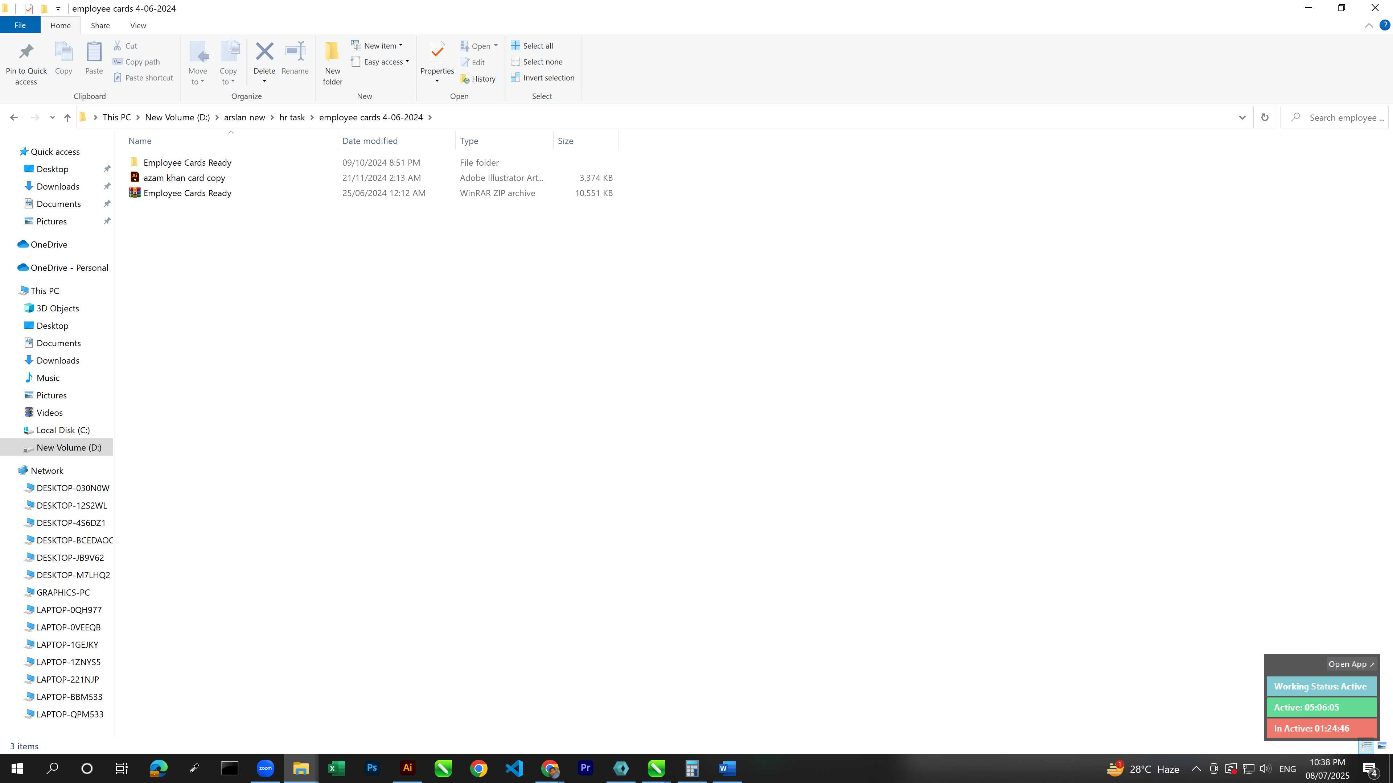Refresh the current folder view
The height and width of the screenshot is (783, 1393).
(x=1264, y=117)
